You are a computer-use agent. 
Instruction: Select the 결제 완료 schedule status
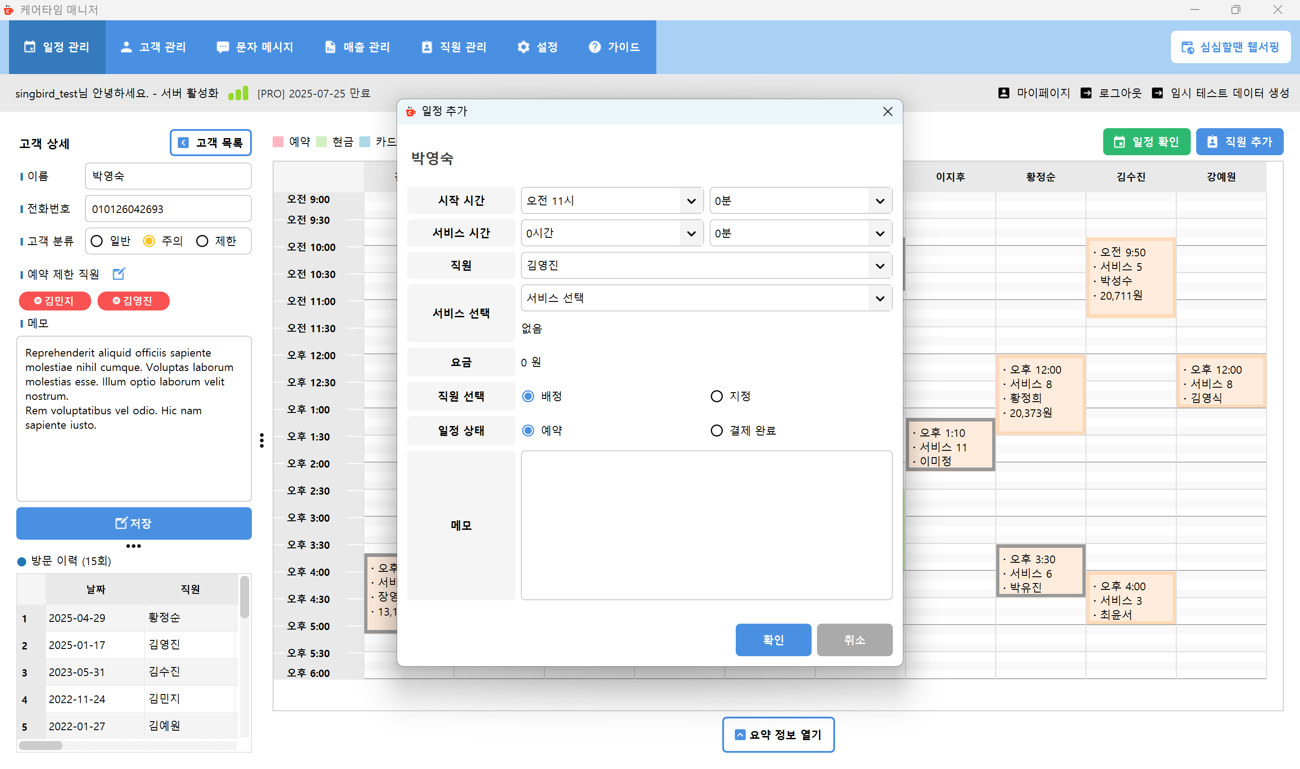pos(717,431)
